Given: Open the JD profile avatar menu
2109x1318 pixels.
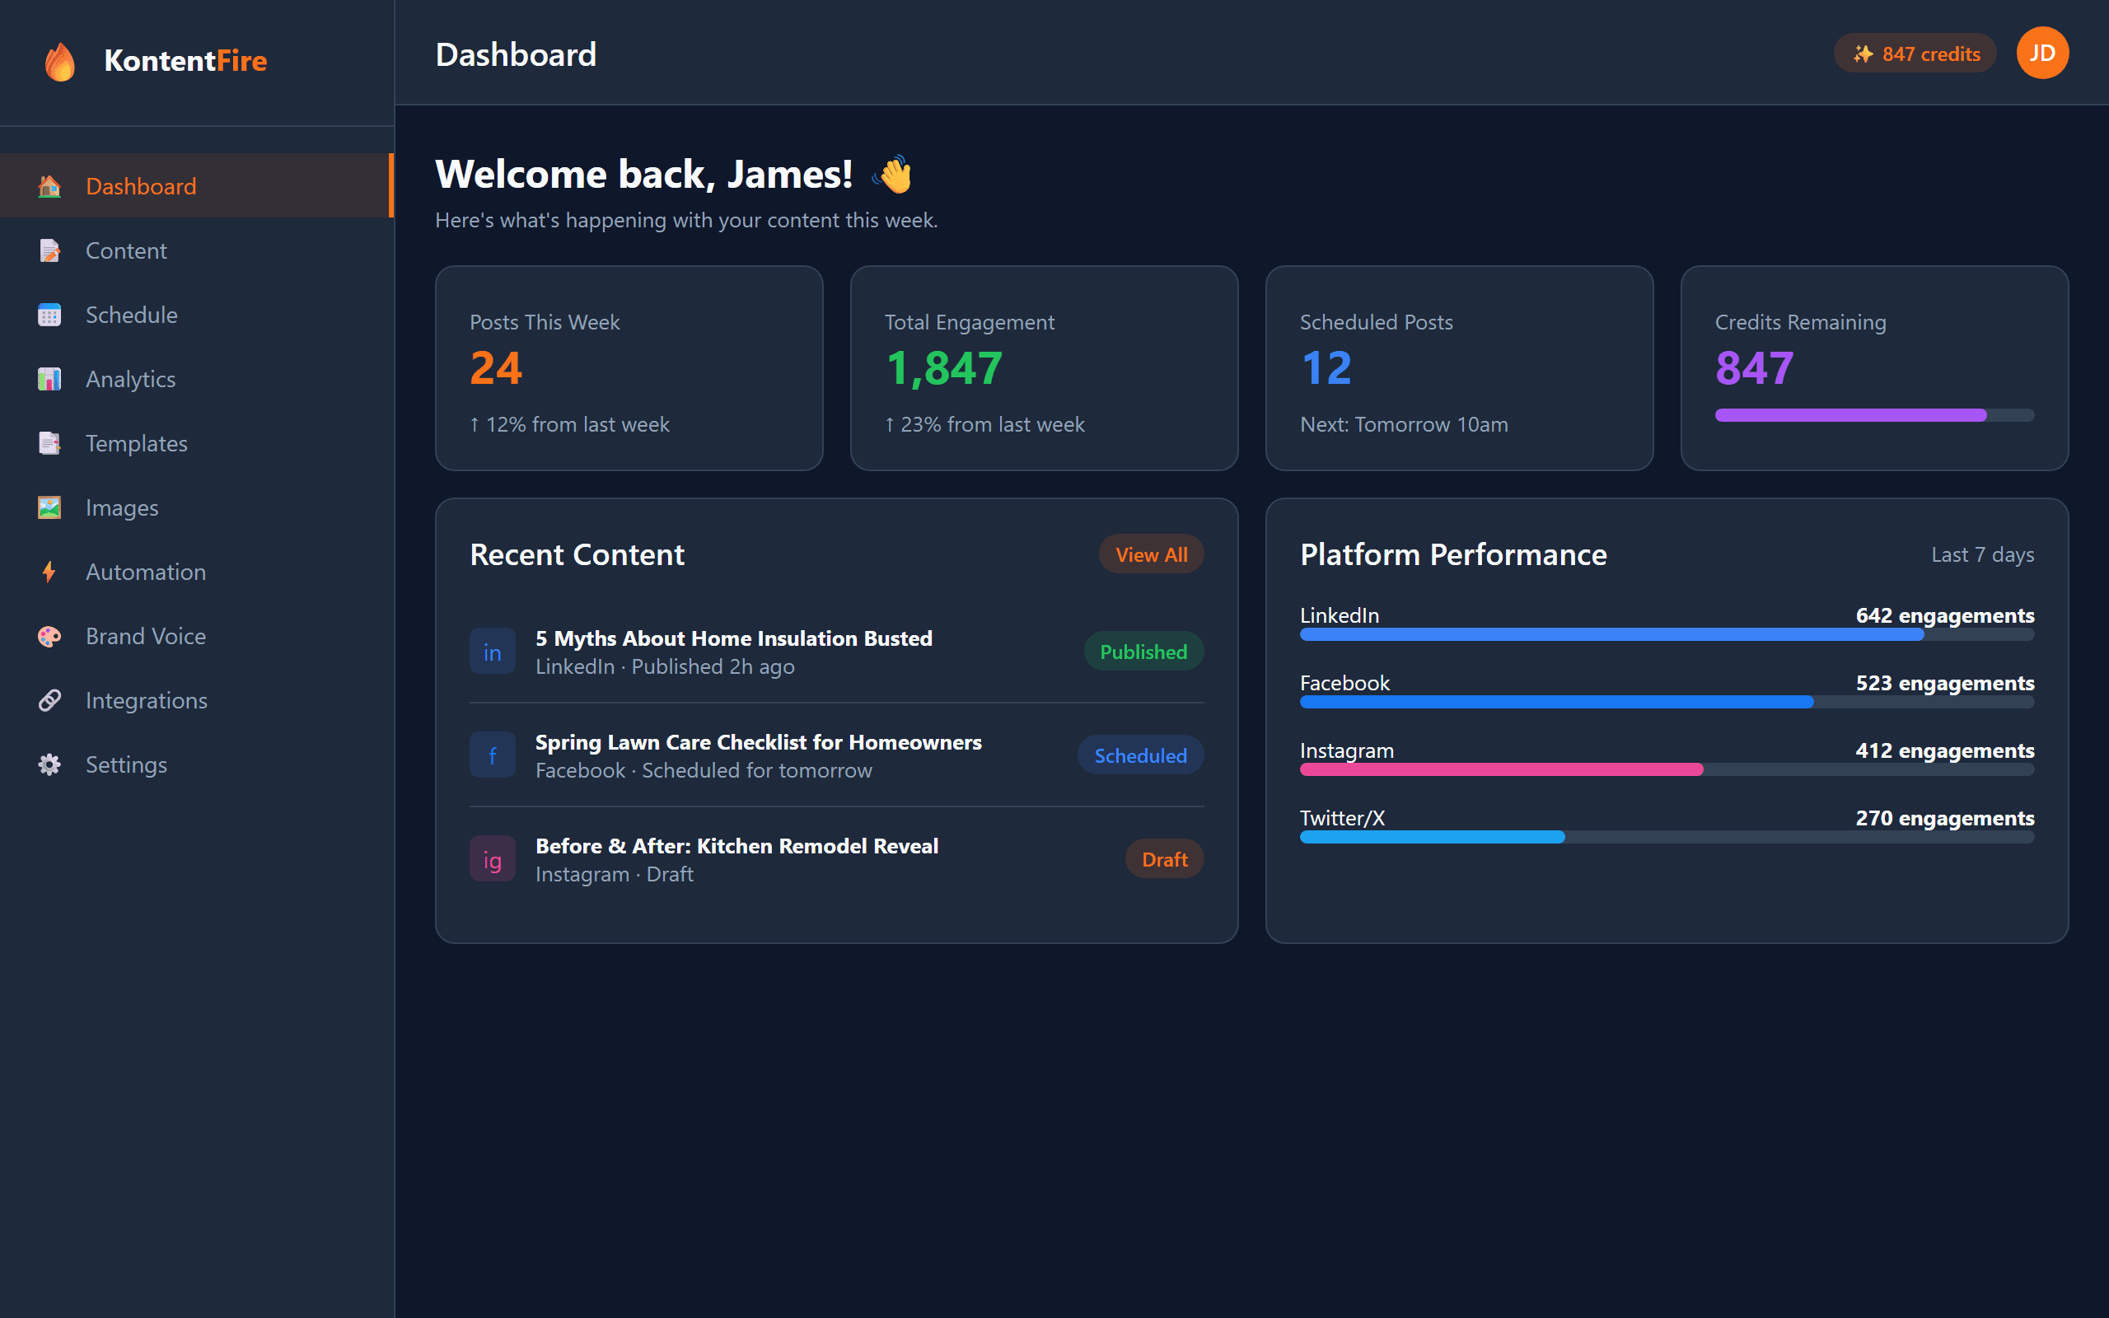Looking at the screenshot, I should 2043,52.
